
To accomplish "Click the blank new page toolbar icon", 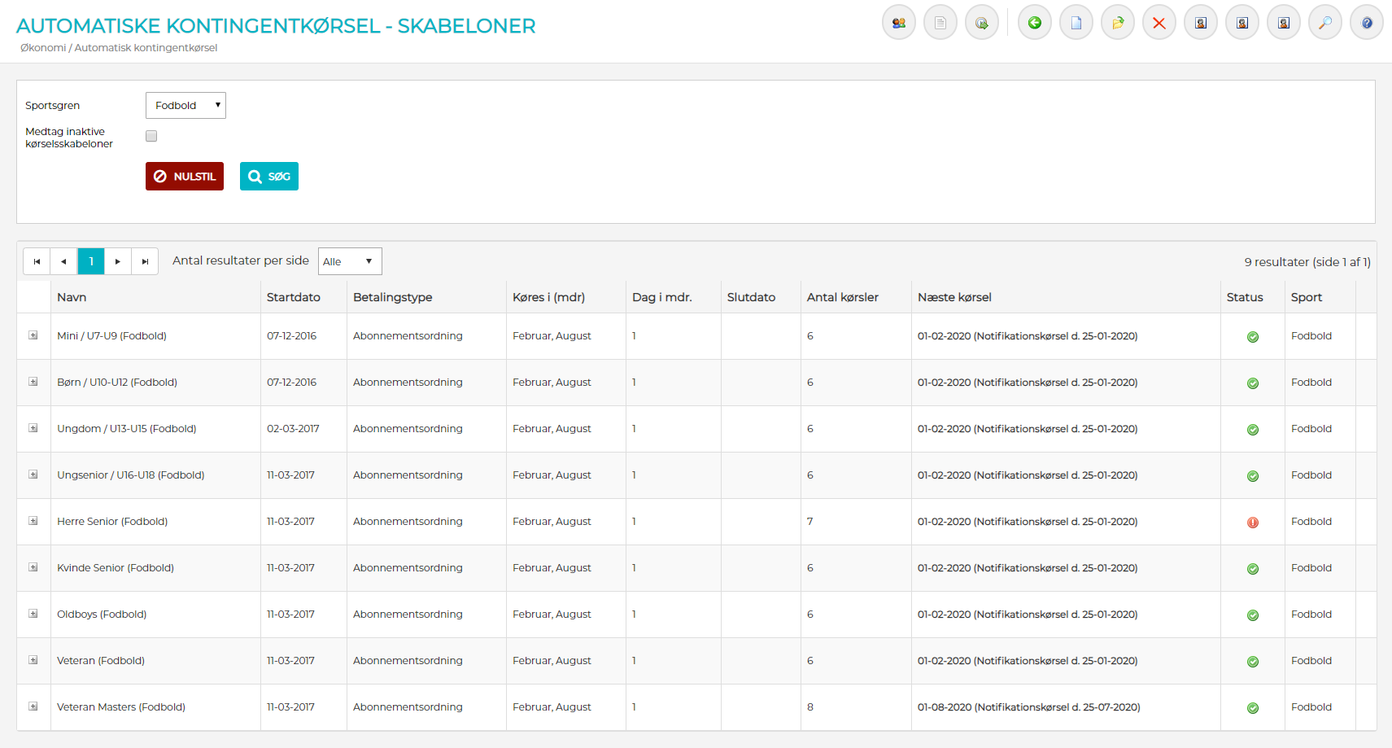I will coord(1076,23).
